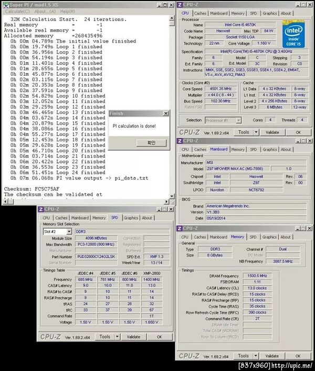Switch to Mainboard tab in SPD window
Image resolution: width=315 pixels, height=371 pixels.
click(x=80, y=218)
